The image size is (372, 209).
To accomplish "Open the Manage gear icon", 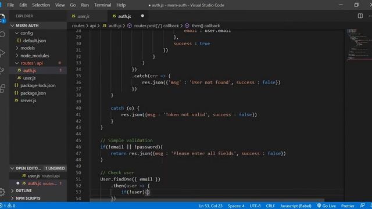I will (x=2, y=192).
